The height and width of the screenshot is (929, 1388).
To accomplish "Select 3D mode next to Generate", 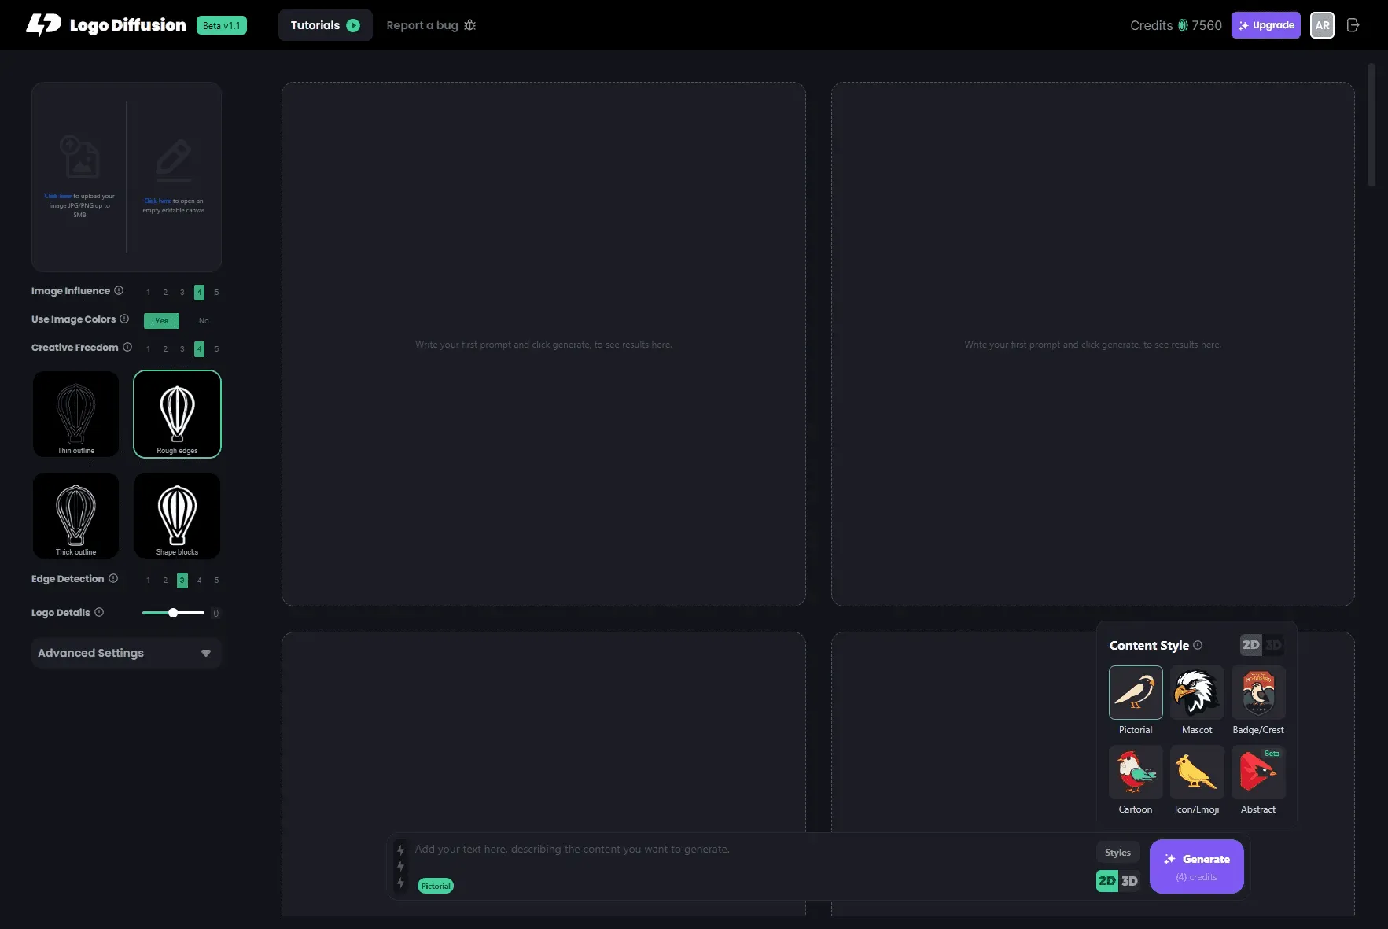I will pos(1129,881).
